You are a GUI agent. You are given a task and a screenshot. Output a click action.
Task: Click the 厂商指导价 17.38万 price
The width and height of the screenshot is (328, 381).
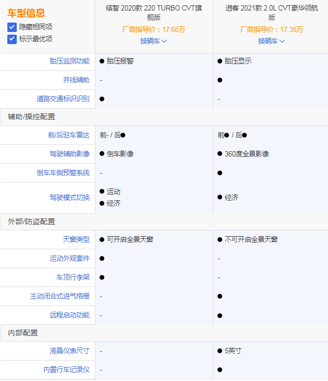pos(271,29)
